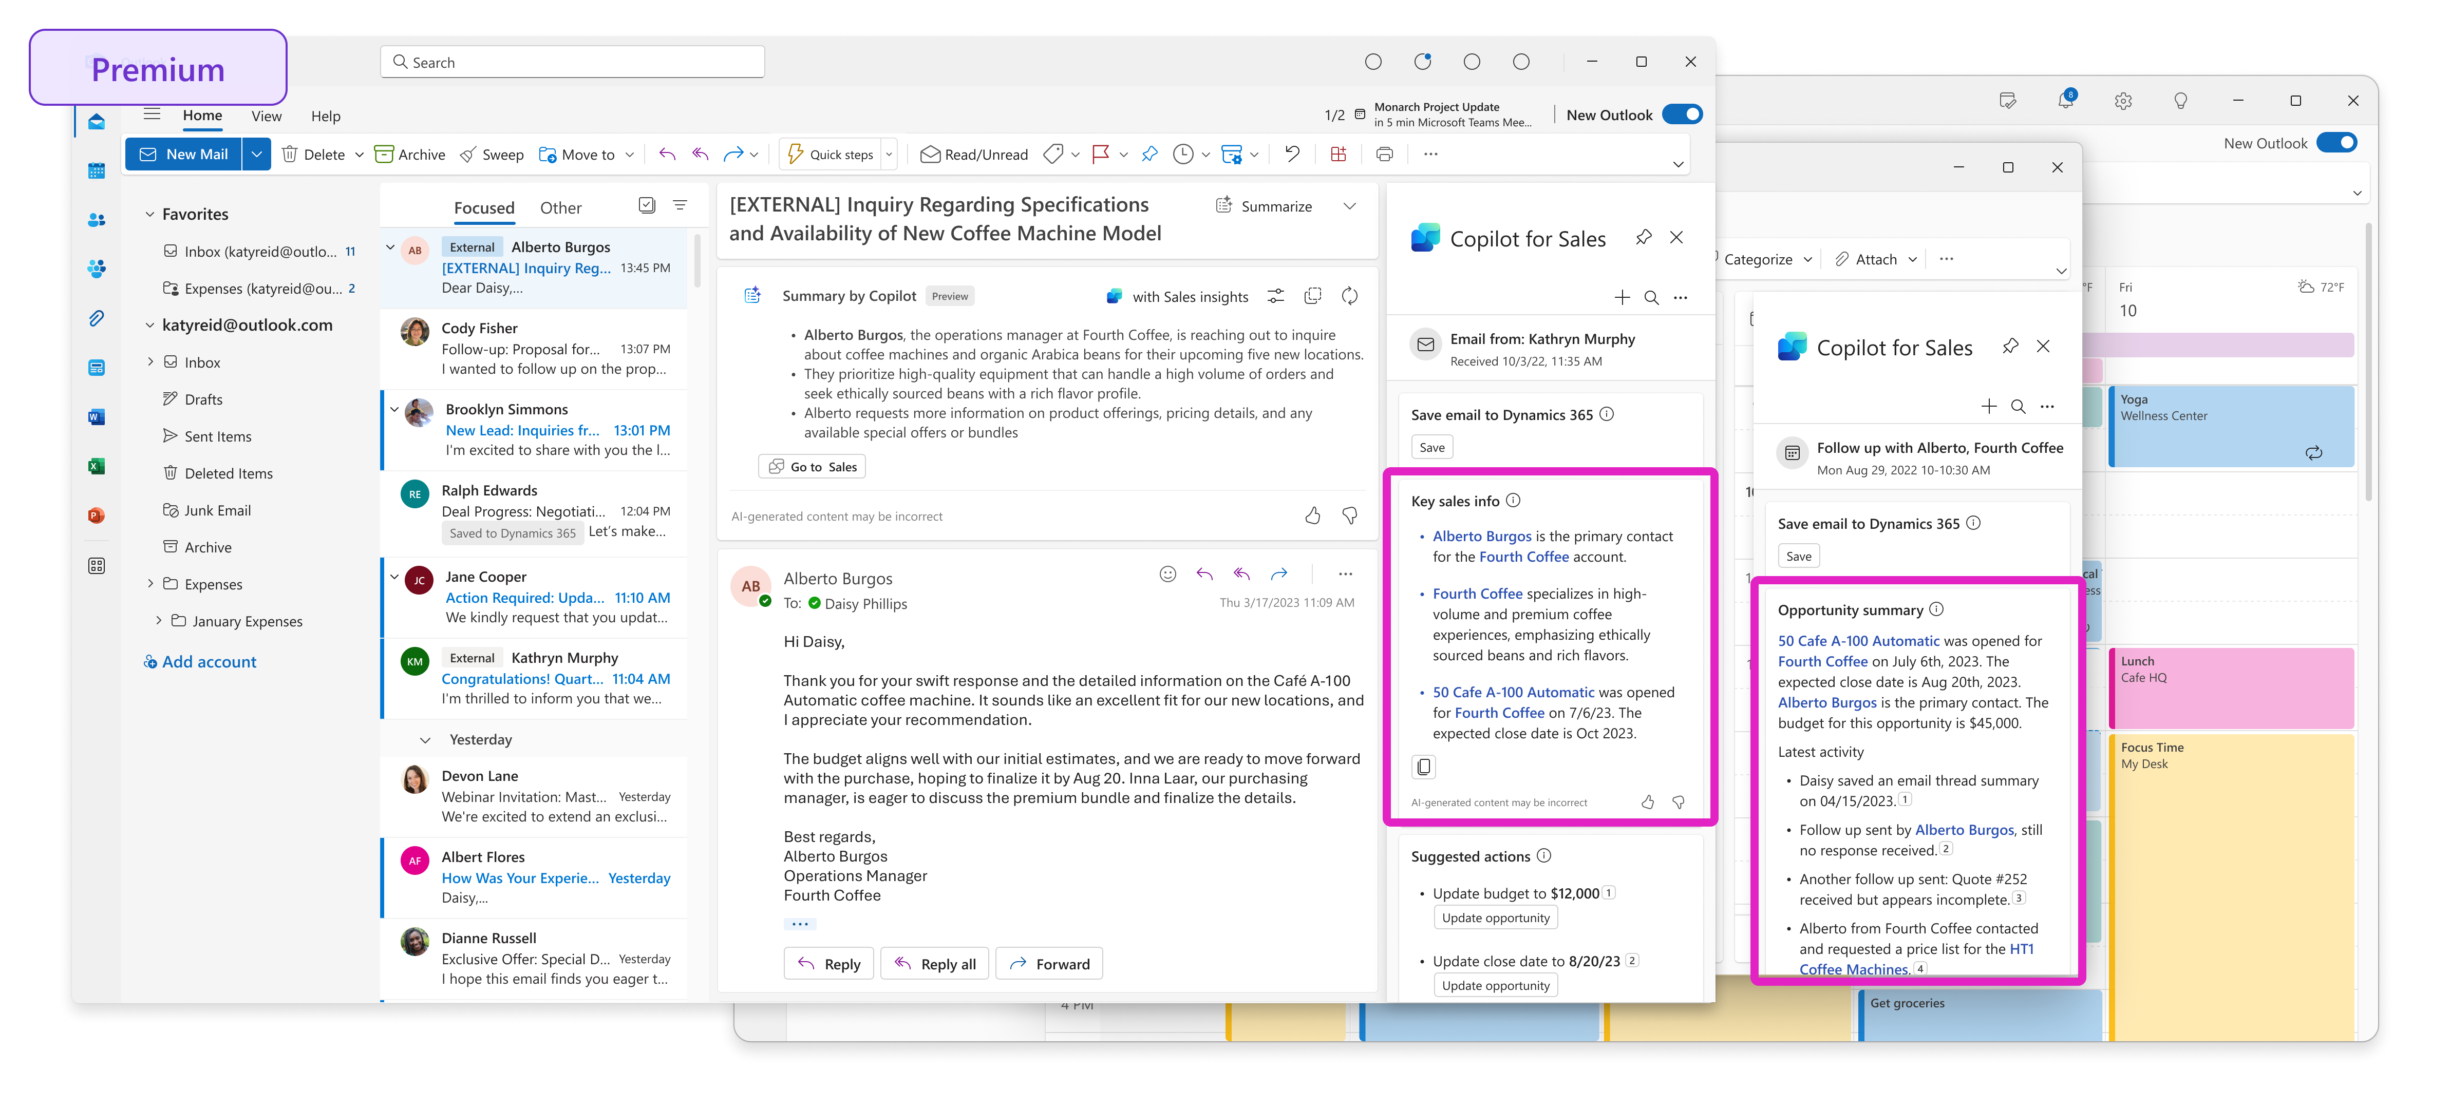Open Calendar from the left app sidebar

tap(97, 171)
